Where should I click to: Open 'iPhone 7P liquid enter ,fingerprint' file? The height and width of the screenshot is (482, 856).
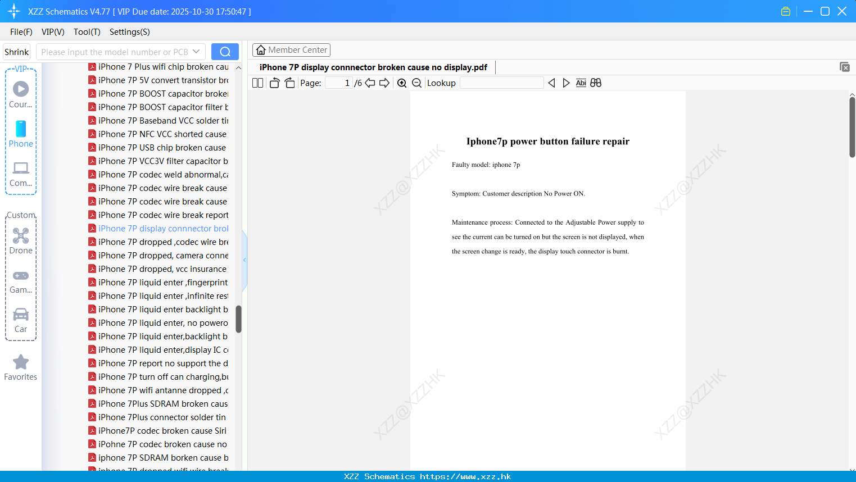click(158, 283)
